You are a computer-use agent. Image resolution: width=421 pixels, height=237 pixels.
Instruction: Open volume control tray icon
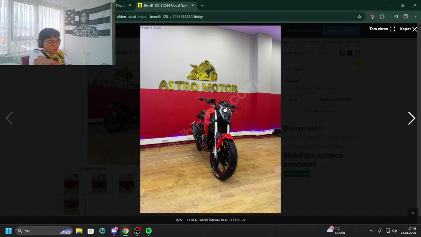[x=394, y=231]
